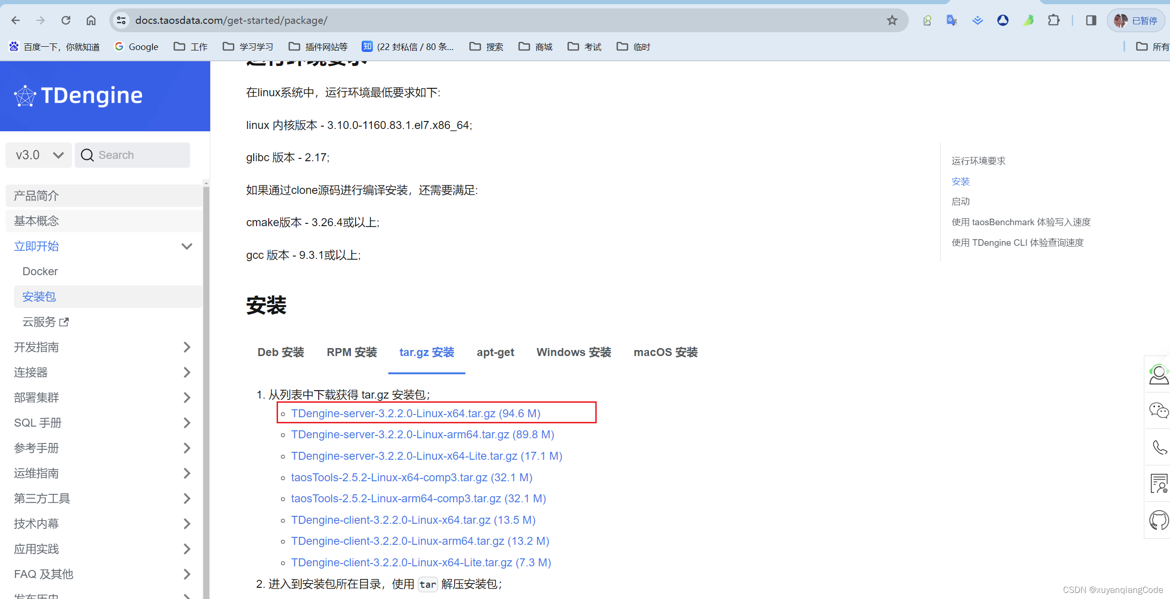Expand the 部署集群 section
Image resolution: width=1170 pixels, height=599 pixels.
tap(187, 398)
